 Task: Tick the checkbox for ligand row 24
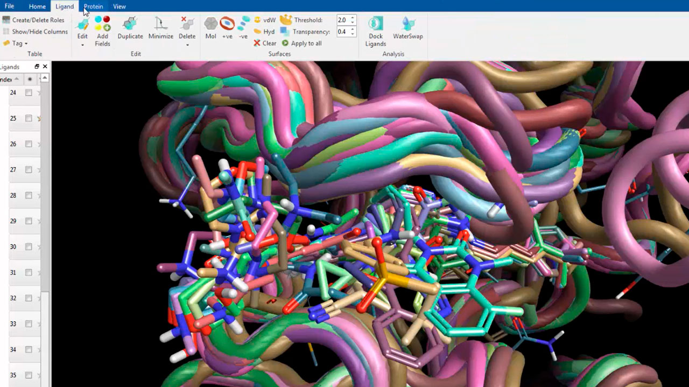click(29, 92)
